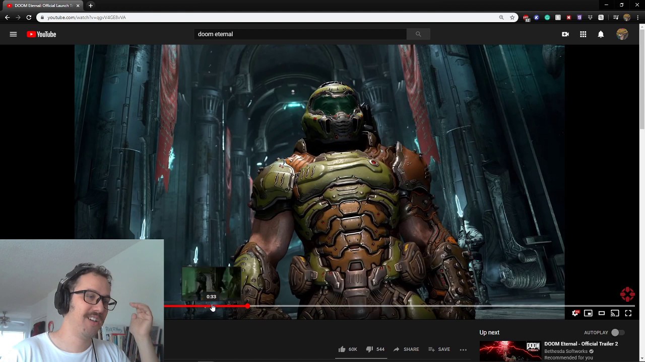Open the red extension with 12 badge
645x362 pixels.
[526, 18]
